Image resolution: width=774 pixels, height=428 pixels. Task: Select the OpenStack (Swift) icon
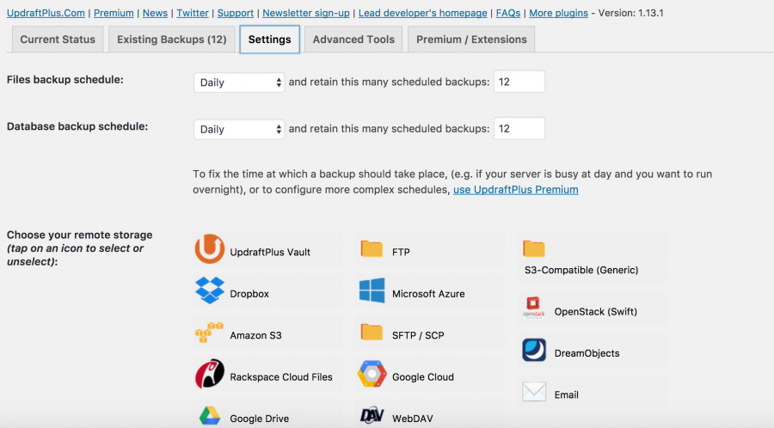[x=533, y=309]
